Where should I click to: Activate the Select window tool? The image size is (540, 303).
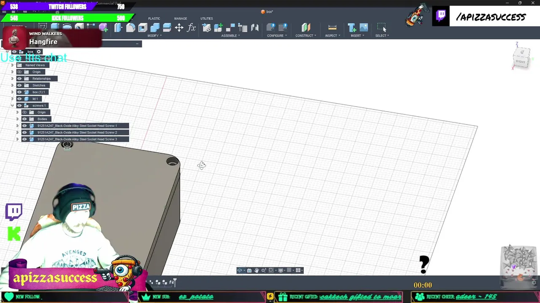pos(381,28)
